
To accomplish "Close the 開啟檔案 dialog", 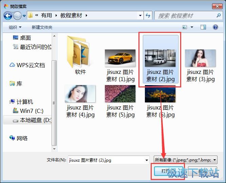I will pyautogui.click(x=217, y=6).
